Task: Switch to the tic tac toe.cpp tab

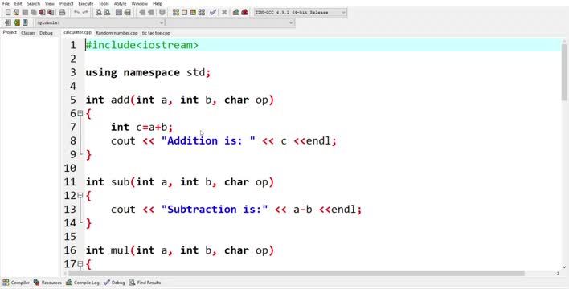Action: tap(156, 33)
